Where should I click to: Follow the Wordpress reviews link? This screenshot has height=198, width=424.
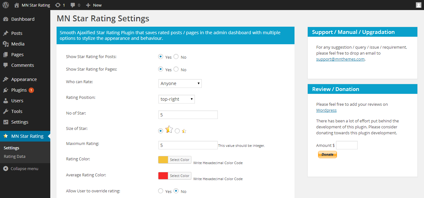(x=326, y=110)
